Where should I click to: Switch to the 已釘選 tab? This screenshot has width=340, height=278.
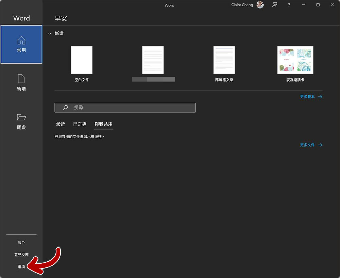click(x=80, y=124)
